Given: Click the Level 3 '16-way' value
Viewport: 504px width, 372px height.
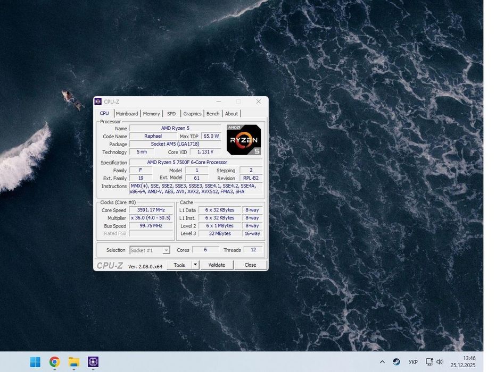Looking at the screenshot, I should click(252, 233).
